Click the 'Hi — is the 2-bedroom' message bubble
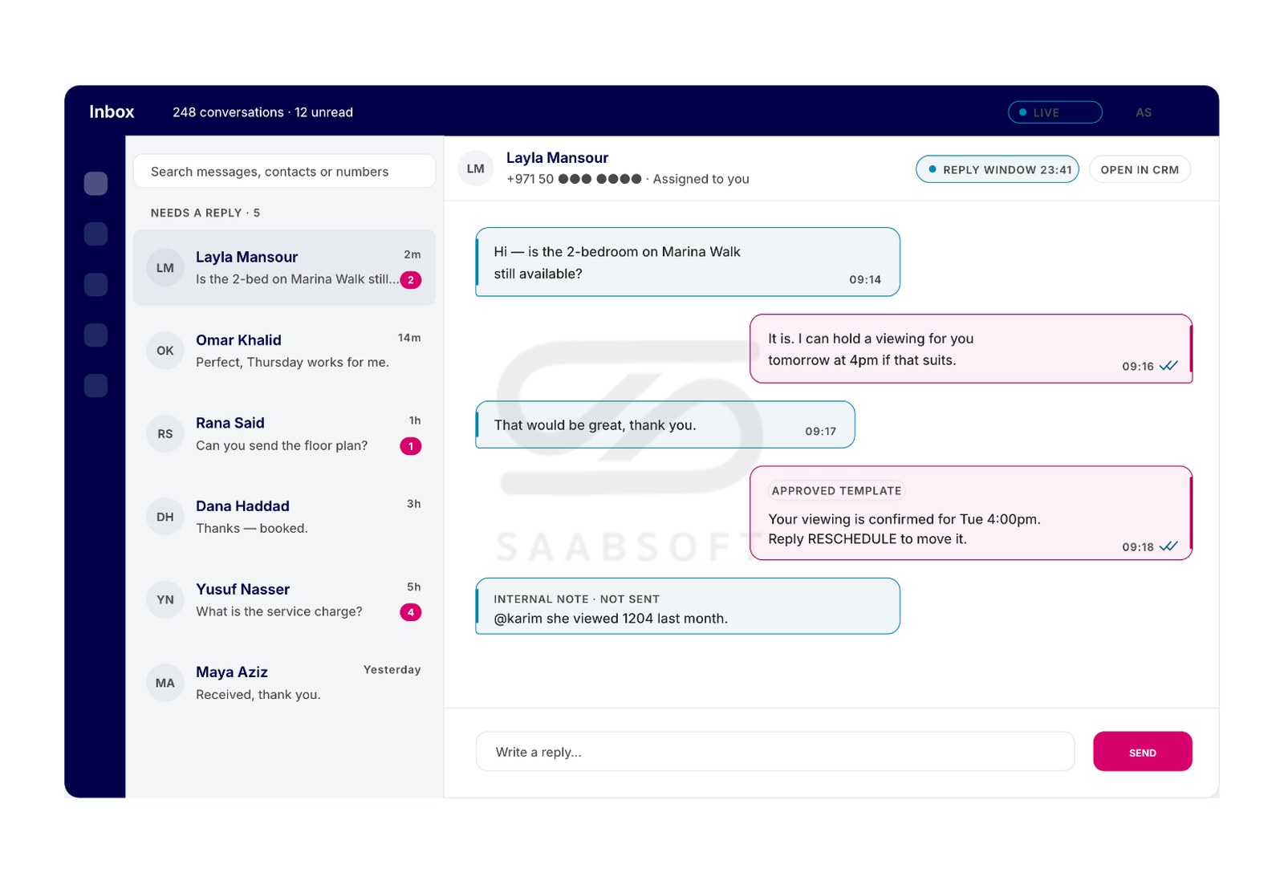This screenshot has width=1284, height=885. coord(688,262)
